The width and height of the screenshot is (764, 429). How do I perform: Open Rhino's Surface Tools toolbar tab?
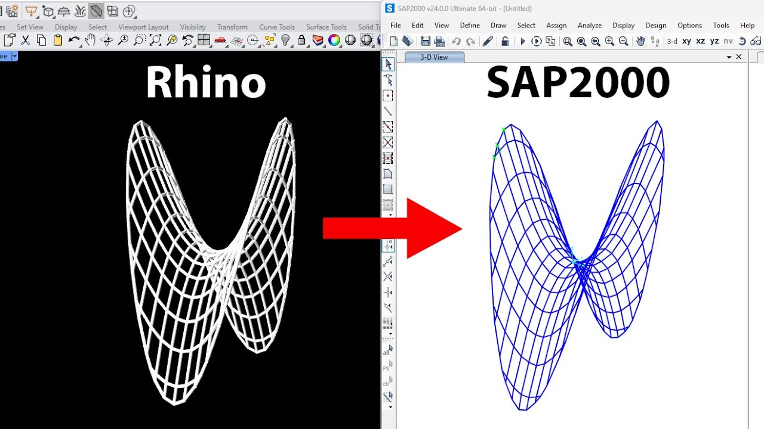(326, 27)
